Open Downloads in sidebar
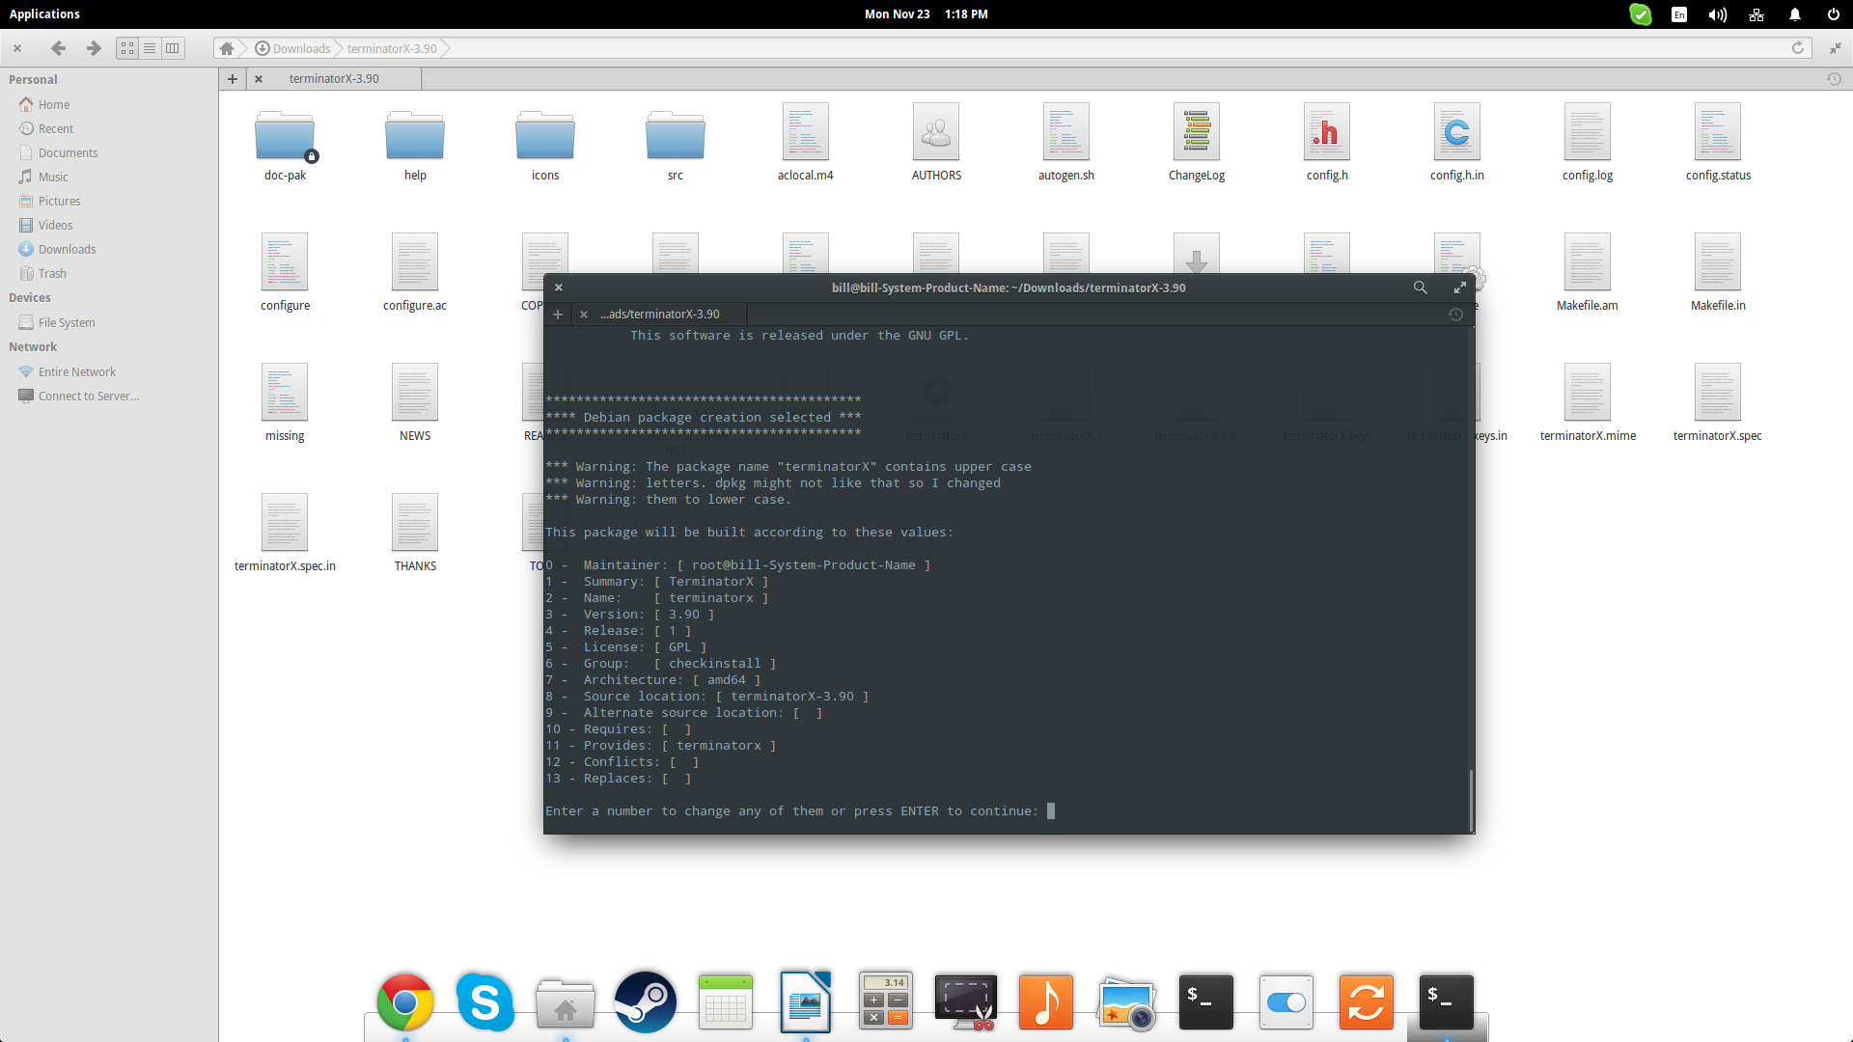 57,249
